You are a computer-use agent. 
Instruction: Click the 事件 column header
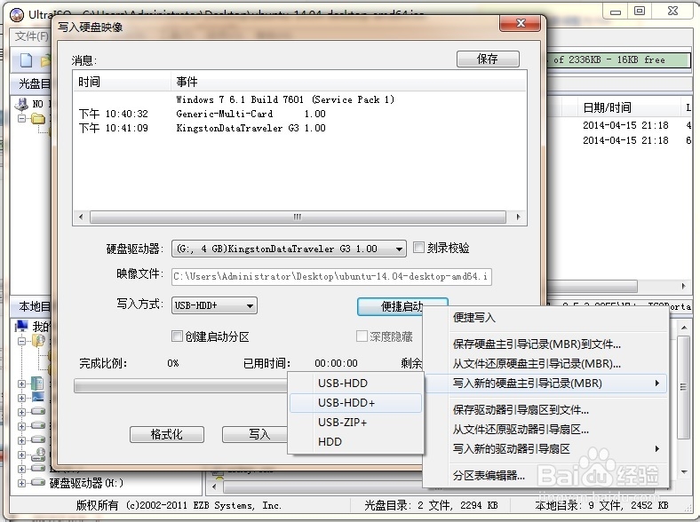[347, 82]
